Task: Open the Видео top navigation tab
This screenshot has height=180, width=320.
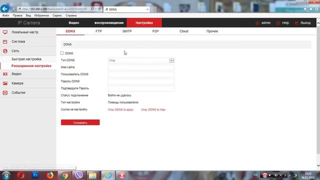Action: click(74, 23)
